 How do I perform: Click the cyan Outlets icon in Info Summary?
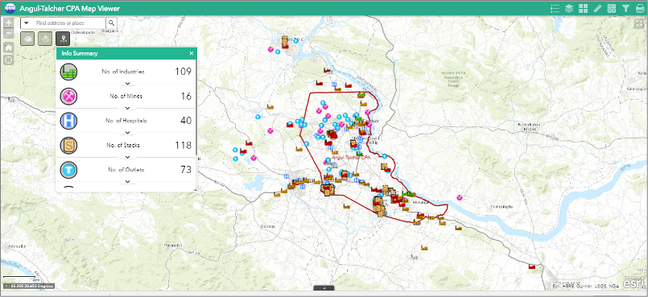[68, 169]
